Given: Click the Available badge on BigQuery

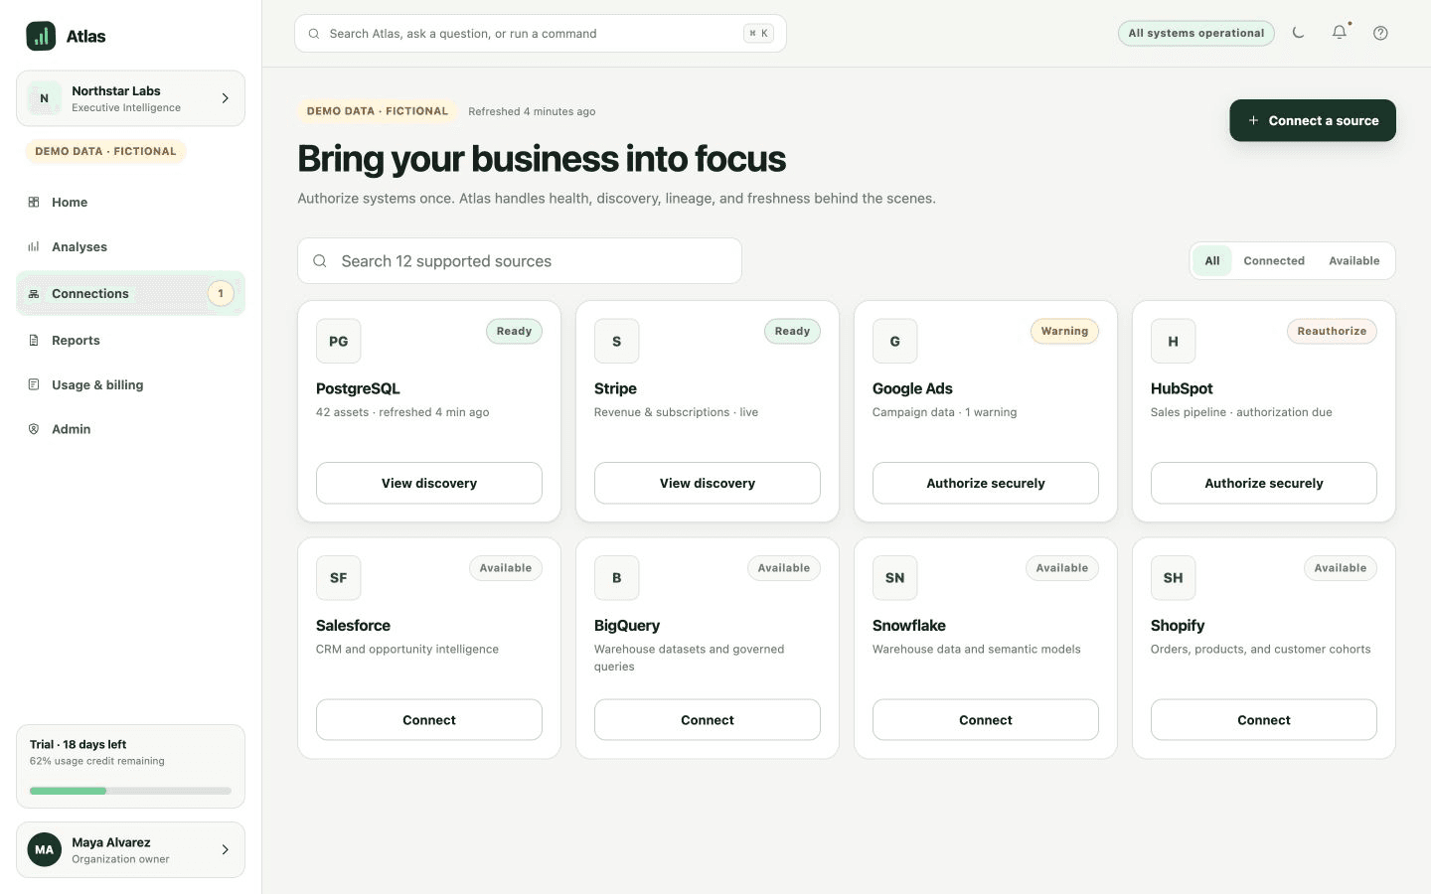Looking at the screenshot, I should 784,568.
